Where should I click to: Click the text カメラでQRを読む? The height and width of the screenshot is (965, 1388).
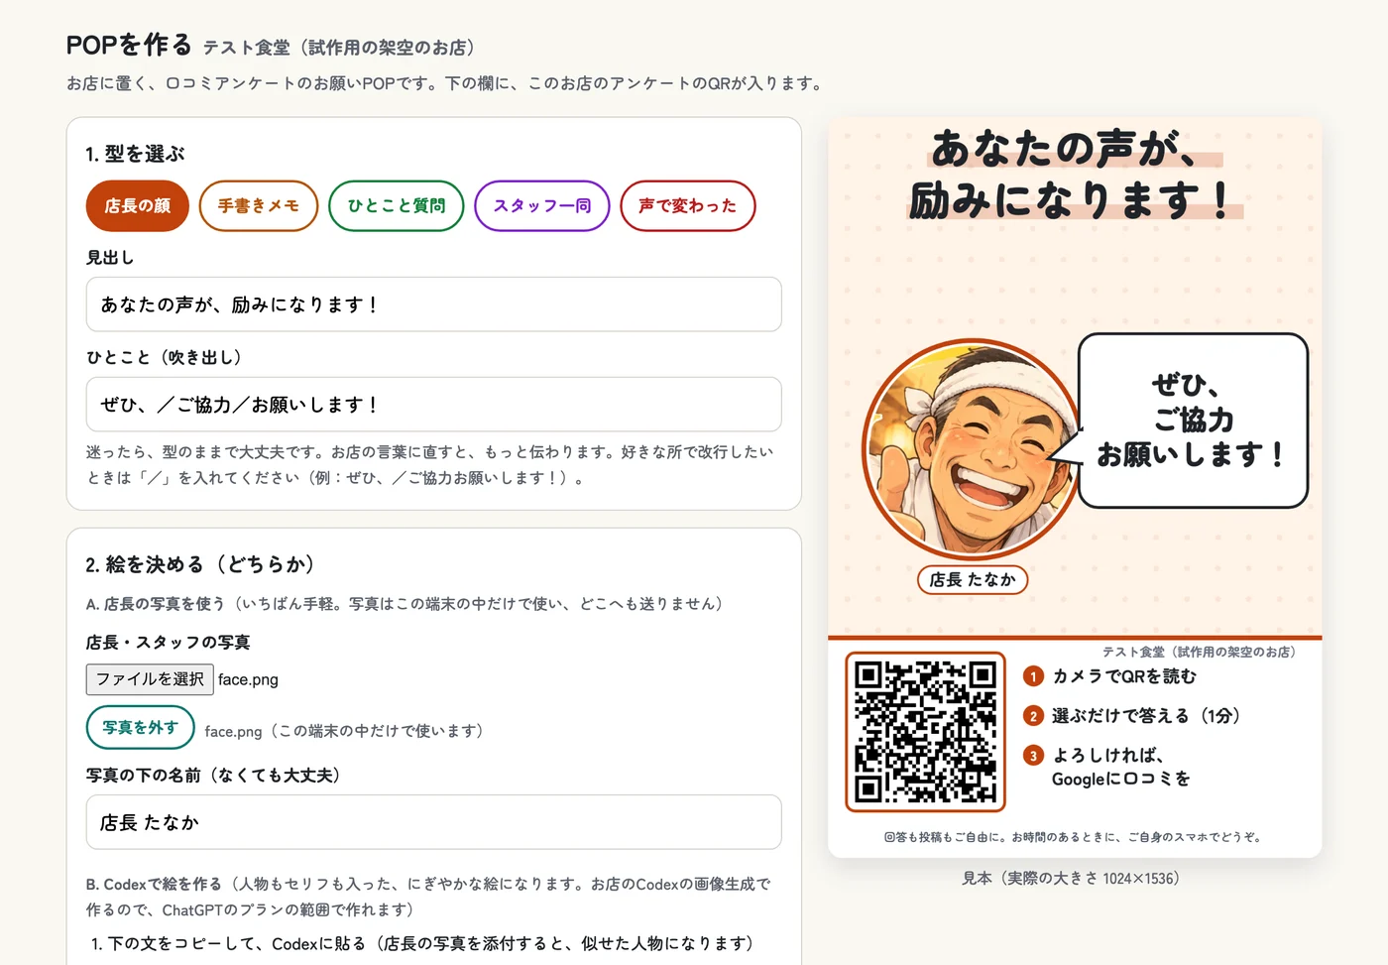click(x=1124, y=676)
